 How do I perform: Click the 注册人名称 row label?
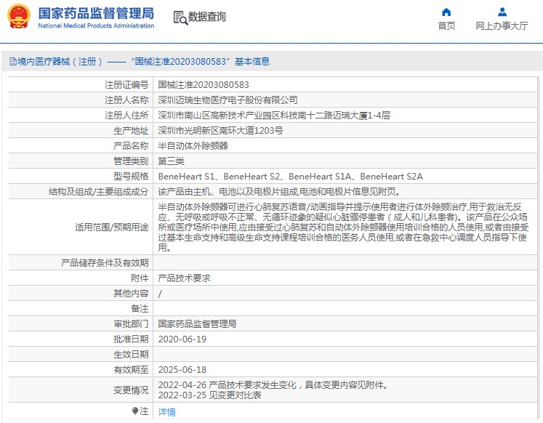pos(126,100)
